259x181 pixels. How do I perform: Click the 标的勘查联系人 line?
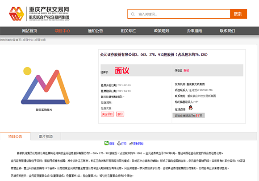pyautogui.click(x=187, y=102)
